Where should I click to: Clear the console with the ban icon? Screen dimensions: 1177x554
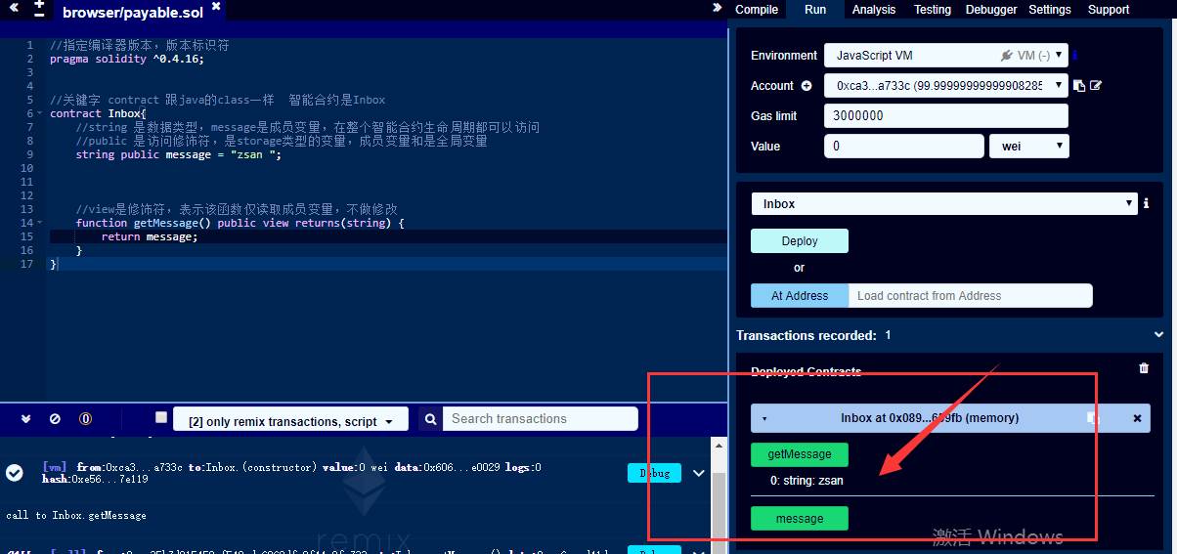[x=55, y=418]
